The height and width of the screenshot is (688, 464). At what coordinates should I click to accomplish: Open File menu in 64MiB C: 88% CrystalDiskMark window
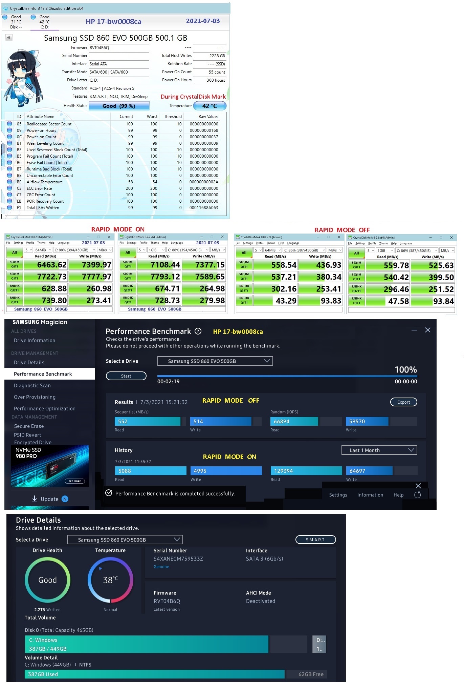pyautogui.click(x=8, y=243)
